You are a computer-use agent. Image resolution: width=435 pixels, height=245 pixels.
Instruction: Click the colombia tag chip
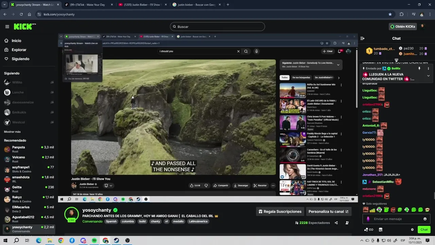(128, 222)
